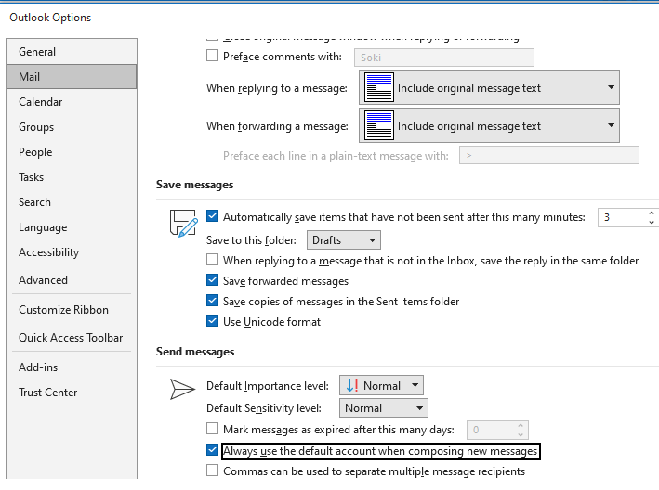659x490 pixels.
Task: Open the Add-ins category
Action: tap(72, 367)
